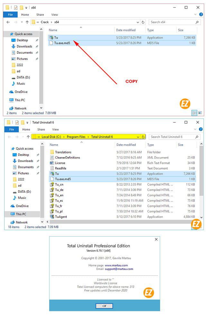Go up one folder in x64 window
Image resolution: width=209 pixels, height=316 pixels.
pos(27,22)
